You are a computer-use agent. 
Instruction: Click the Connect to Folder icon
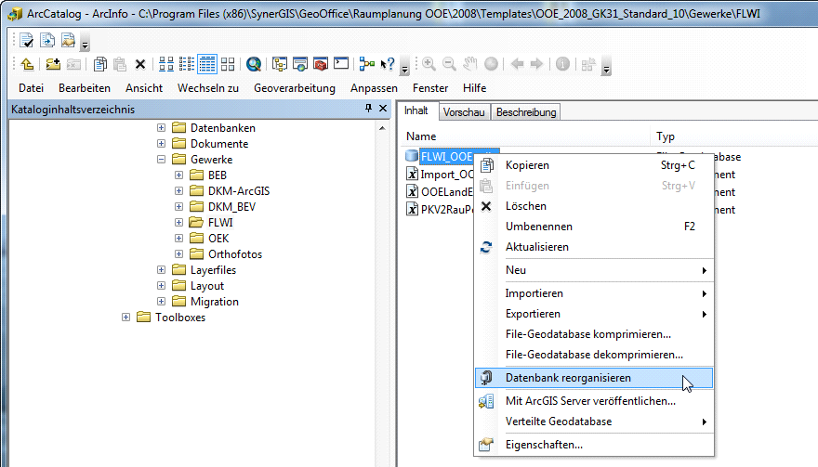coord(53,64)
